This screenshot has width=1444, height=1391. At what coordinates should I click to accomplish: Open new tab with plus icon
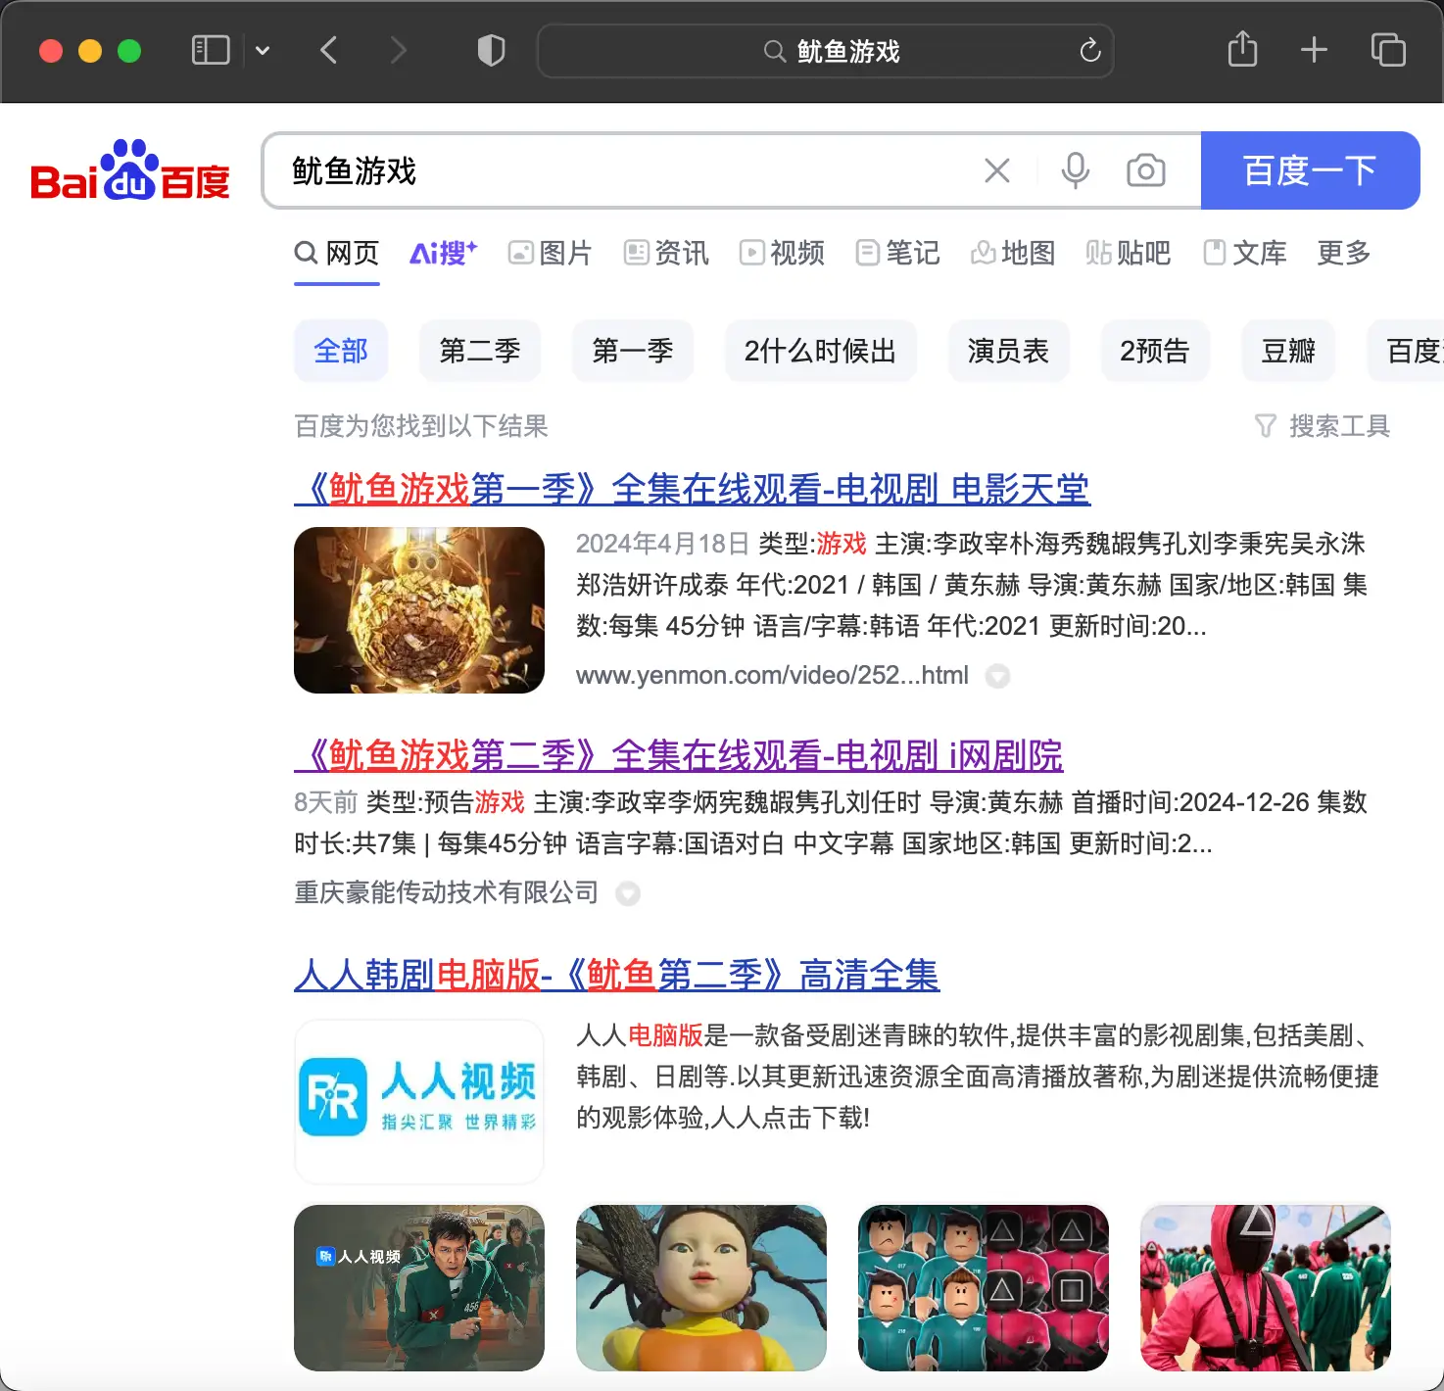(x=1314, y=49)
